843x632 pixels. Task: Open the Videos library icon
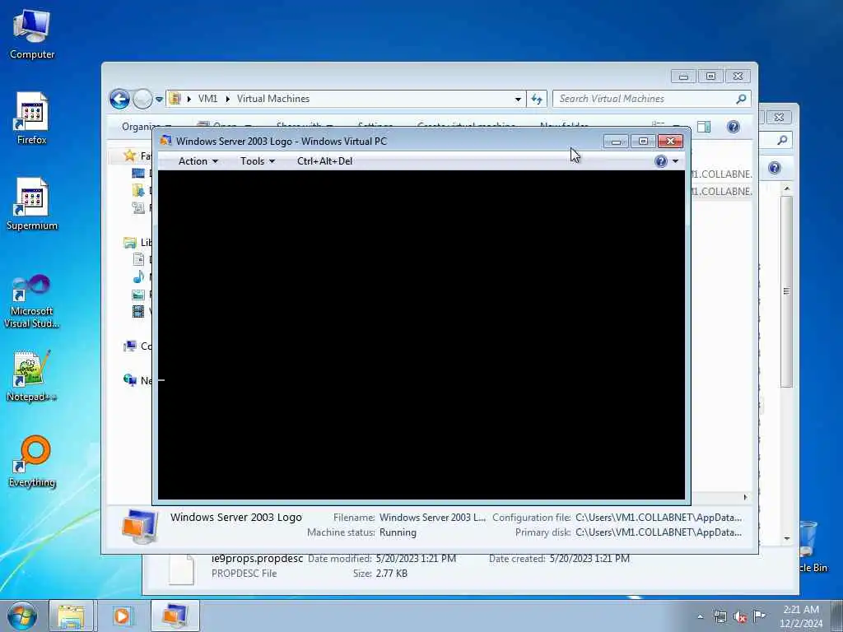tap(138, 311)
